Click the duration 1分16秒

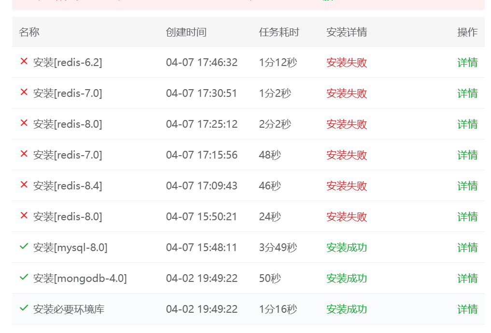tap(278, 309)
